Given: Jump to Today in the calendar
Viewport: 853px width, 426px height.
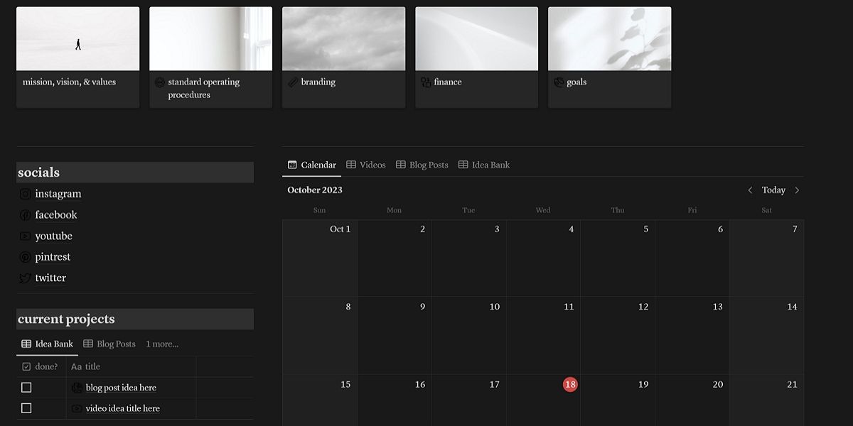Looking at the screenshot, I should [x=773, y=190].
